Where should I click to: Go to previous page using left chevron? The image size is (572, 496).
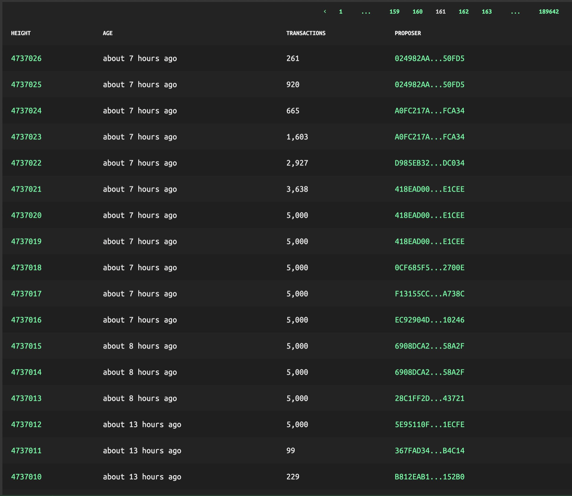pos(325,12)
